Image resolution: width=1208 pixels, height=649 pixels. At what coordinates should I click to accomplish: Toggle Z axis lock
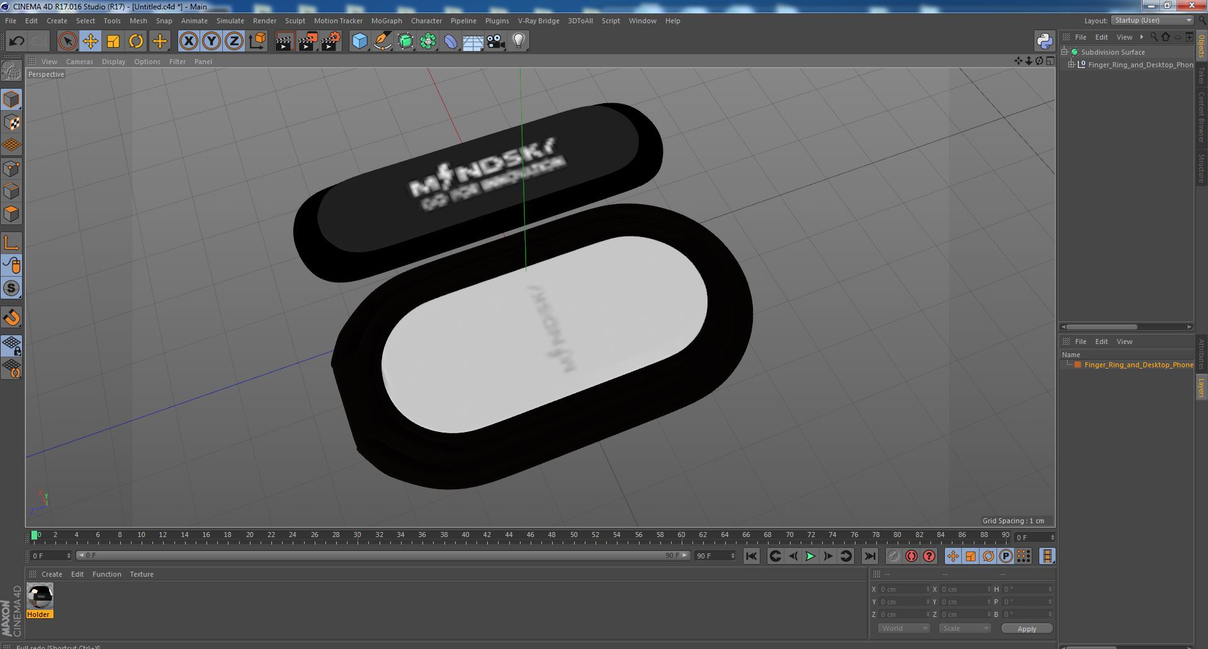tap(234, 42)
